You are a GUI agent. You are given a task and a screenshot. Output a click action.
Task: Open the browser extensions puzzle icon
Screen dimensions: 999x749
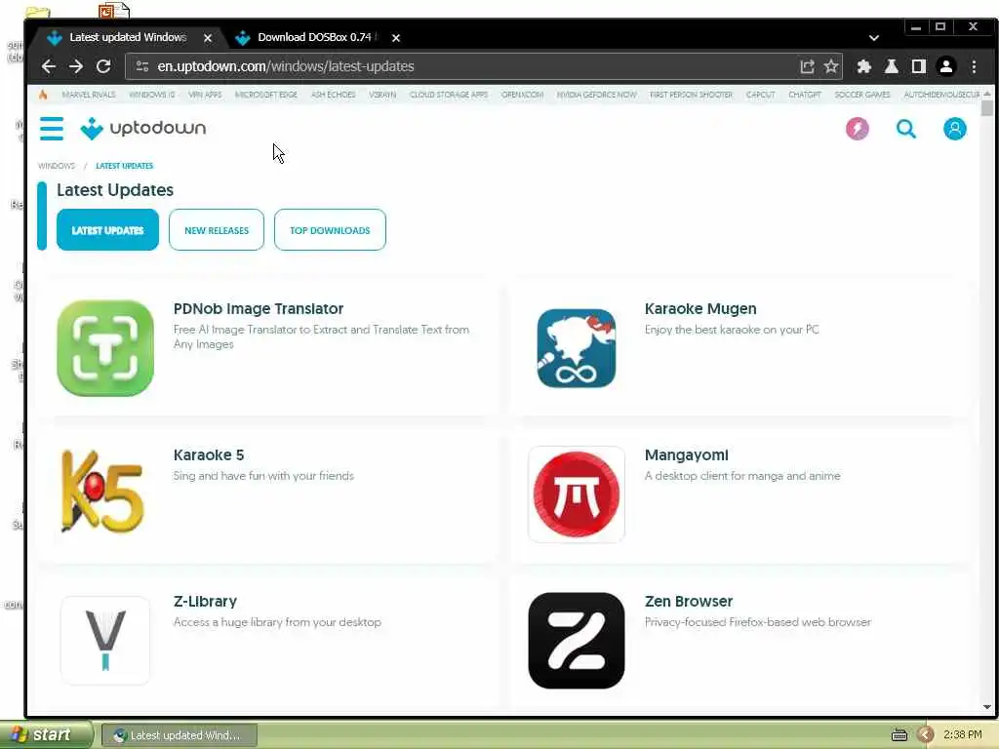coord(864,66)
